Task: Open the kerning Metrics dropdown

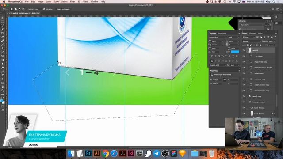Action: (x=217, y=45)
